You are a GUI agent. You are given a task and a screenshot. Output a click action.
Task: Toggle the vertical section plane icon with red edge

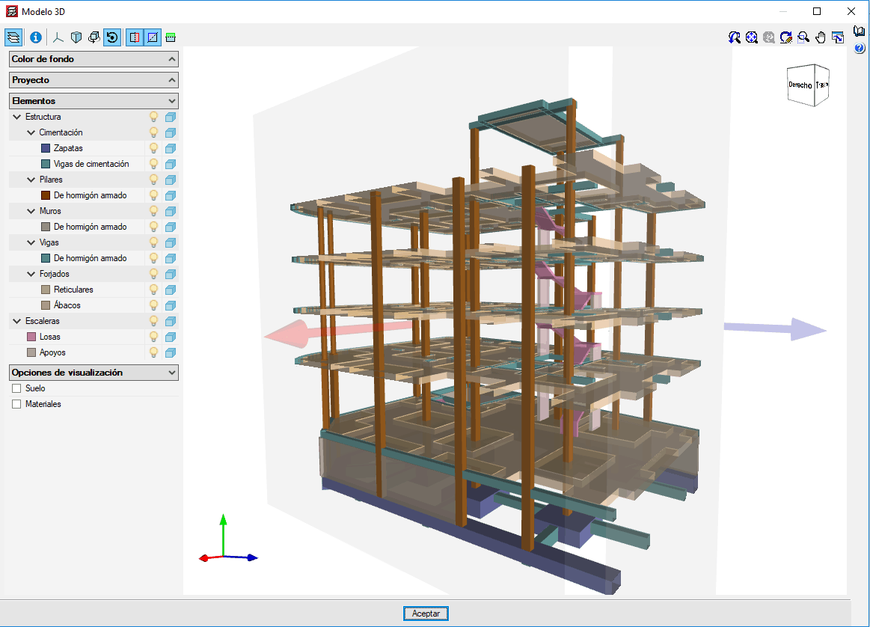(135, 37)
